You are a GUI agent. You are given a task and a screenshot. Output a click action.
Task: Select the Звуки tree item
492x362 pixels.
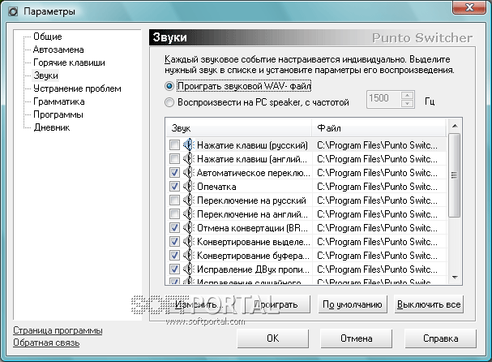coord(46,75)
